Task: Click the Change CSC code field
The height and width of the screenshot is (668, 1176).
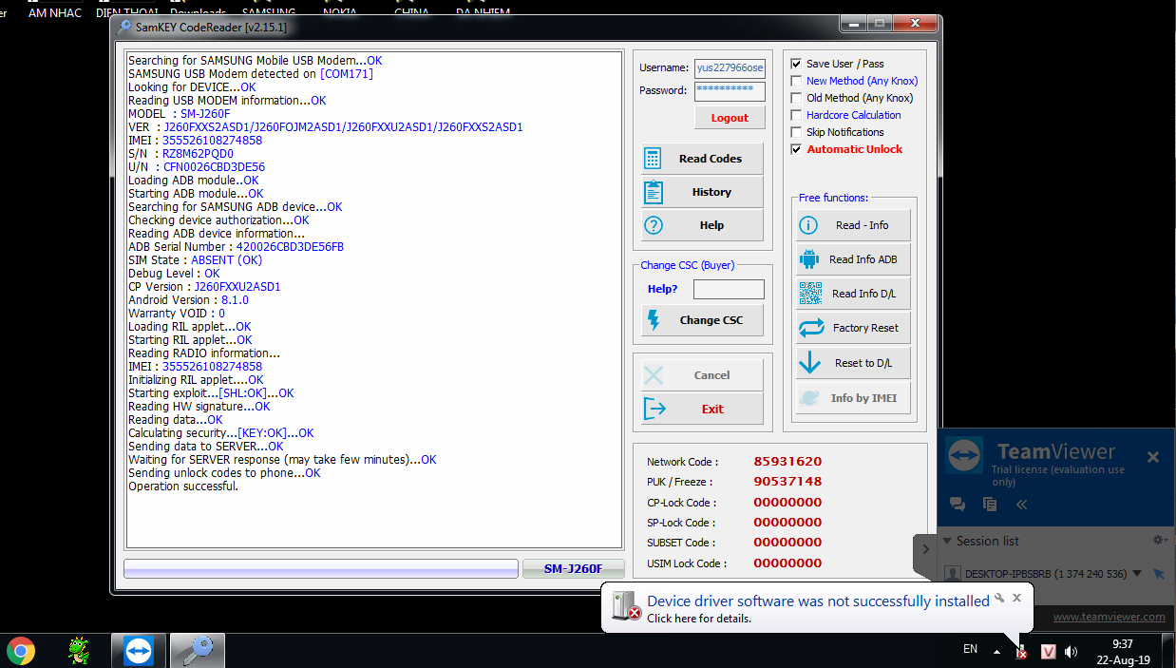Action: [x=729, y=289]
